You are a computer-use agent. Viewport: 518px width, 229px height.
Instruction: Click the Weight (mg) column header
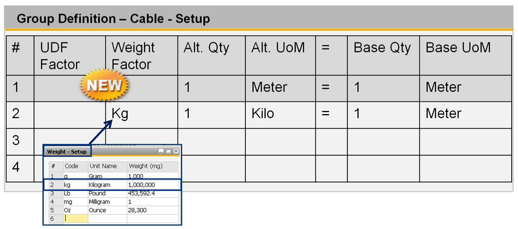pyautogui.click(x=145, y=165)
